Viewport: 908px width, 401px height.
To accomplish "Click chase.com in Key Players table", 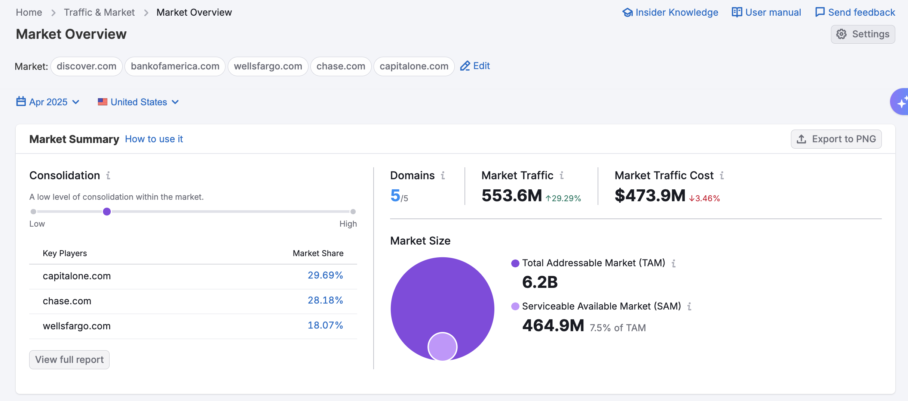I will pyautogui.click(x=67, y=301).
